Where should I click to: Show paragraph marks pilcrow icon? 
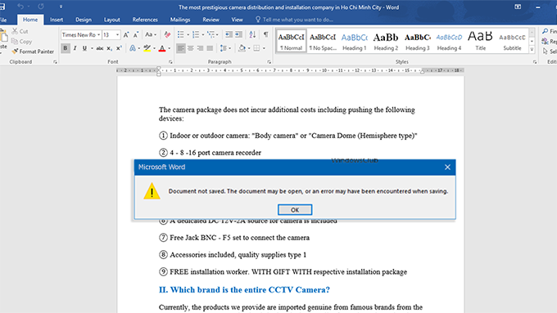pyautogui.click(x=265, y=35)
